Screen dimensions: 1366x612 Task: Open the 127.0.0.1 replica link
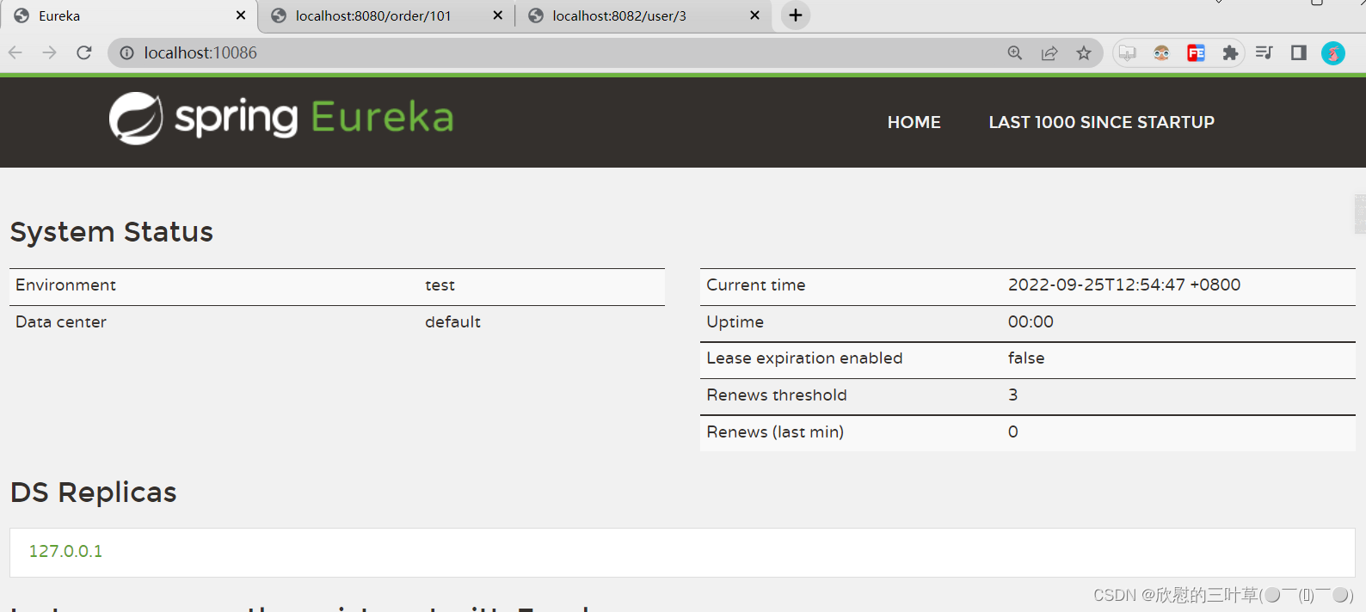[x=65, y=551]
